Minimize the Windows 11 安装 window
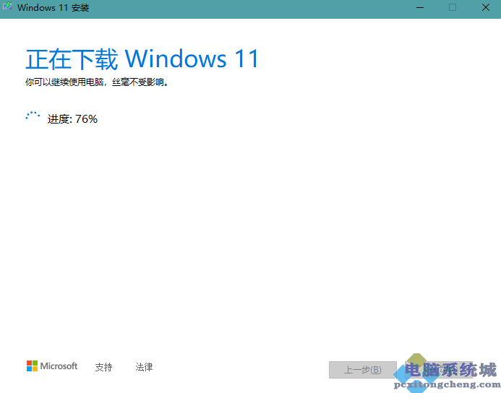This screenshot has width=501, height=393. pos(420,7)
